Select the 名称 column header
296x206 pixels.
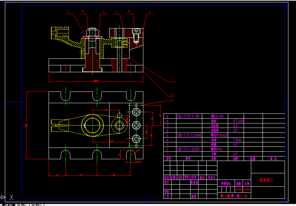click(214, 159)
